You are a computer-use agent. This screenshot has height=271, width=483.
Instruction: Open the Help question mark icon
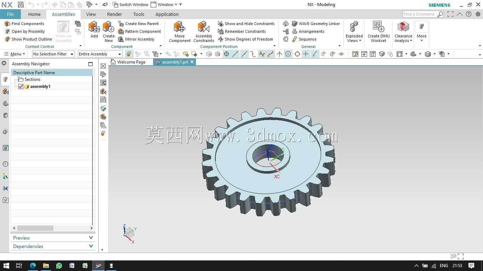(469, 14)
